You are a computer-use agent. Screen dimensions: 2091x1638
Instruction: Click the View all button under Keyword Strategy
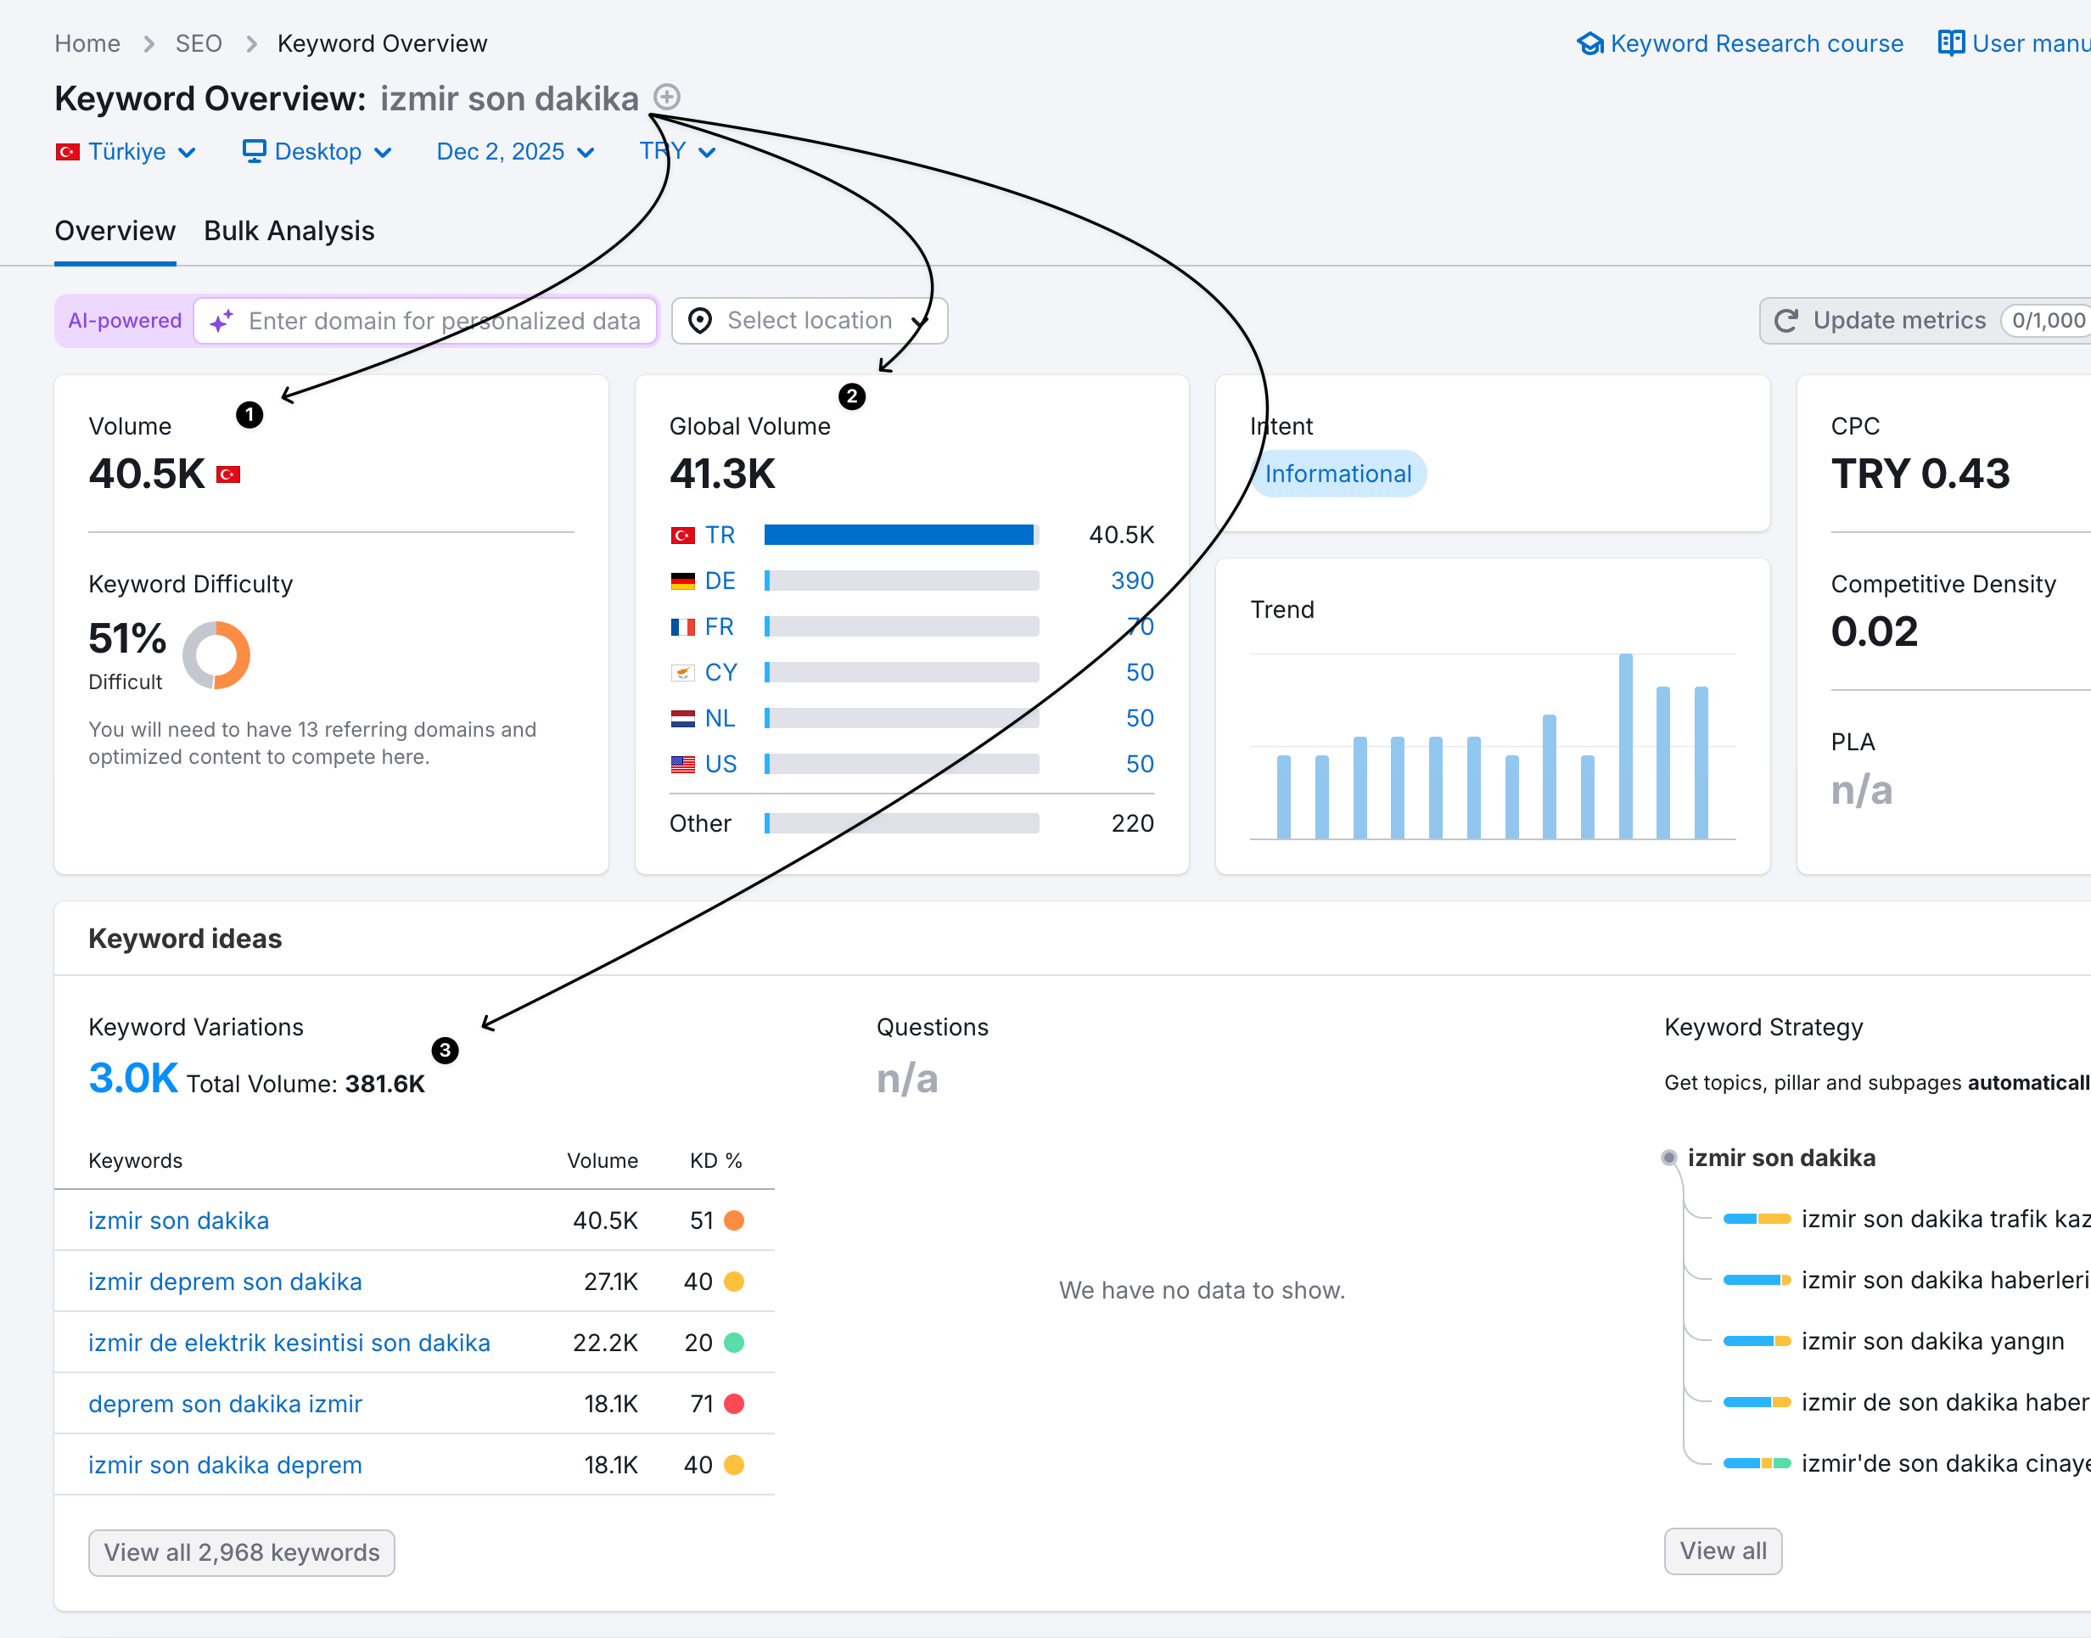[x=1722, y=1551]
